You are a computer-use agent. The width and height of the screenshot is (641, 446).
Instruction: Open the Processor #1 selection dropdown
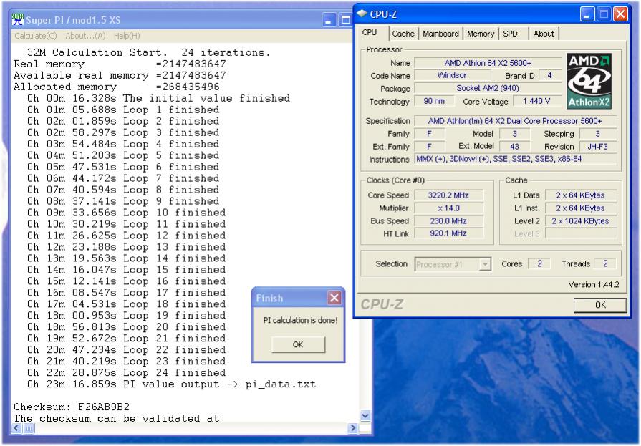pyautogui.click(x=485, y=264)
